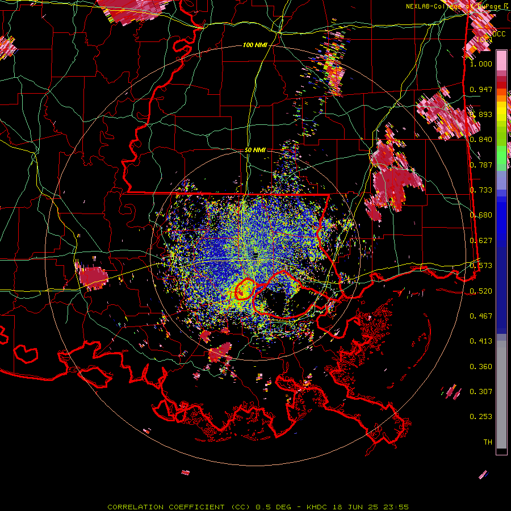Click the 0.840 legend value
The height and width of the screenshot is (511, 511).
[481, 140]
